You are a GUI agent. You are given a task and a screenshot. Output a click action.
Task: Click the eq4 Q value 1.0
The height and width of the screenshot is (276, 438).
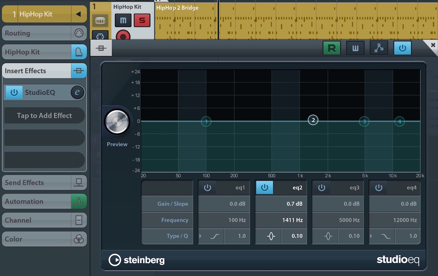click(x=408, y=236)
